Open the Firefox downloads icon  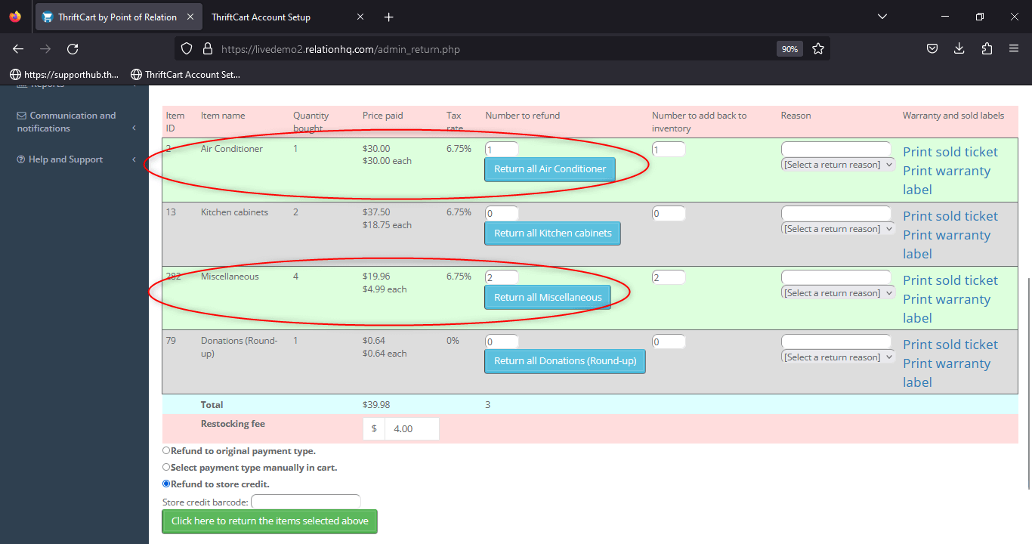point(959,49)
